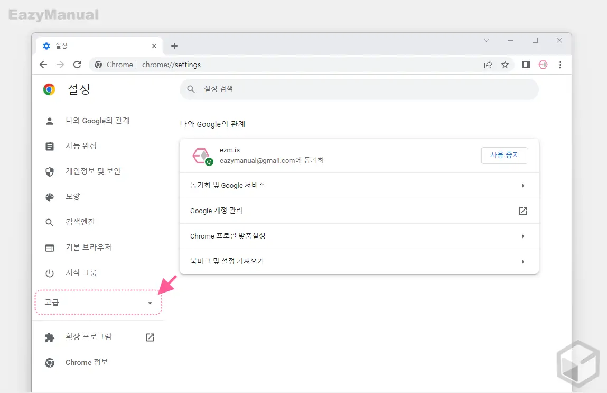The image size is (607, 393).
Task: Click the 사용 중지 button
Action: pos(505,155)
